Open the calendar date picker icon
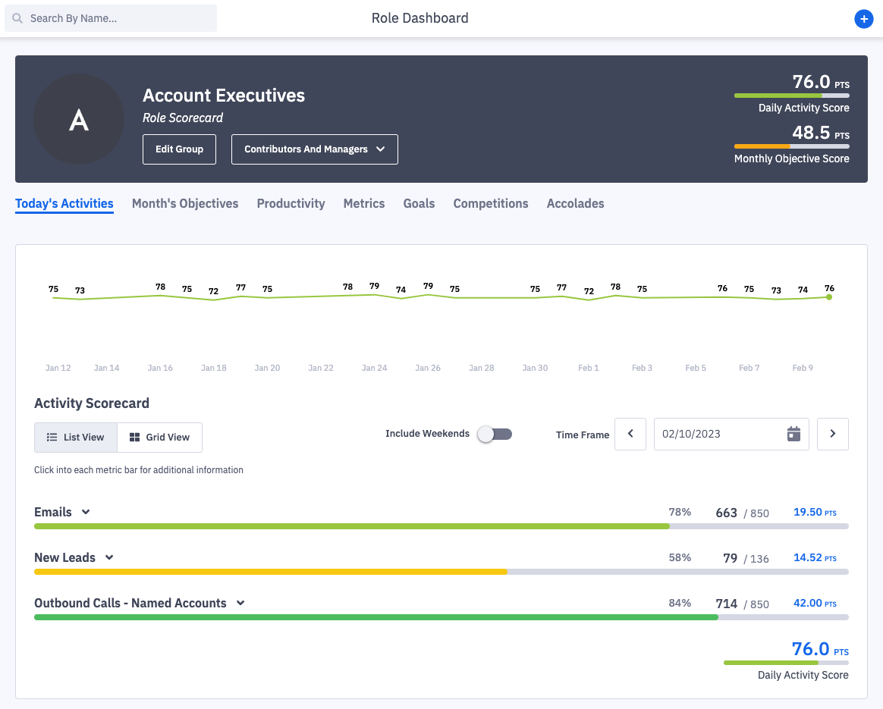Viewport: 883px width, 709px height. click(x=793, y=434)
